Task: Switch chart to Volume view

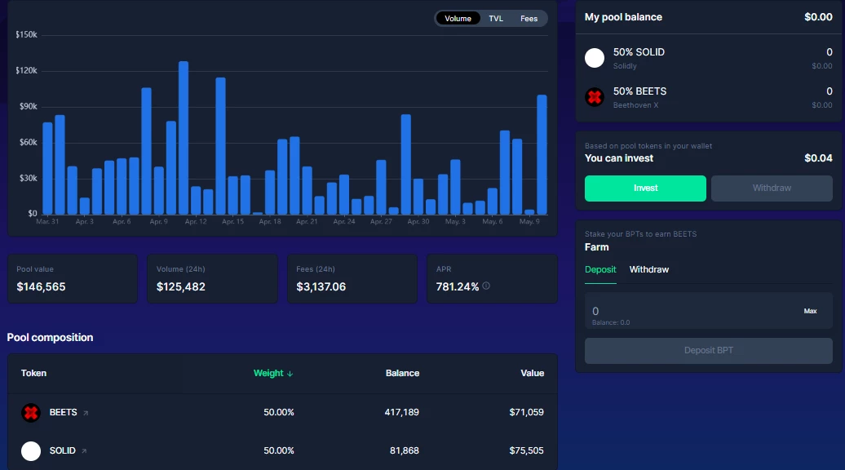Action: tap(458, 18)
